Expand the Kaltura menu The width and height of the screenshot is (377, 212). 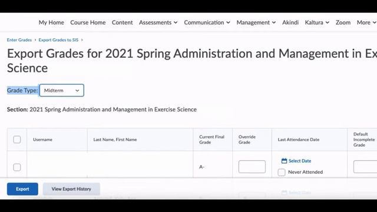pyautogui.click(x=317, y=22)
